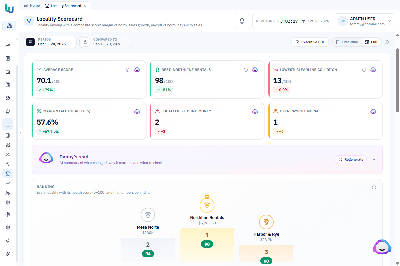Click the 57.6% margin value
This screenshot has height=266, width=400.
(x=47, y=122)
